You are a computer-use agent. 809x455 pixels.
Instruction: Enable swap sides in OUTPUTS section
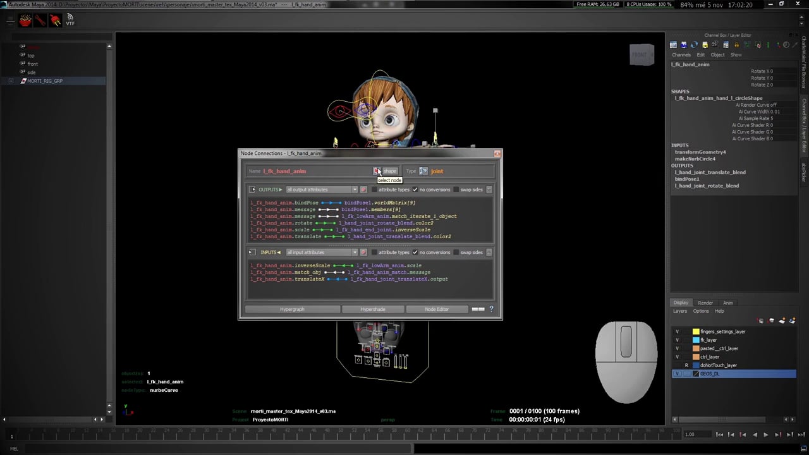point(456,190)
